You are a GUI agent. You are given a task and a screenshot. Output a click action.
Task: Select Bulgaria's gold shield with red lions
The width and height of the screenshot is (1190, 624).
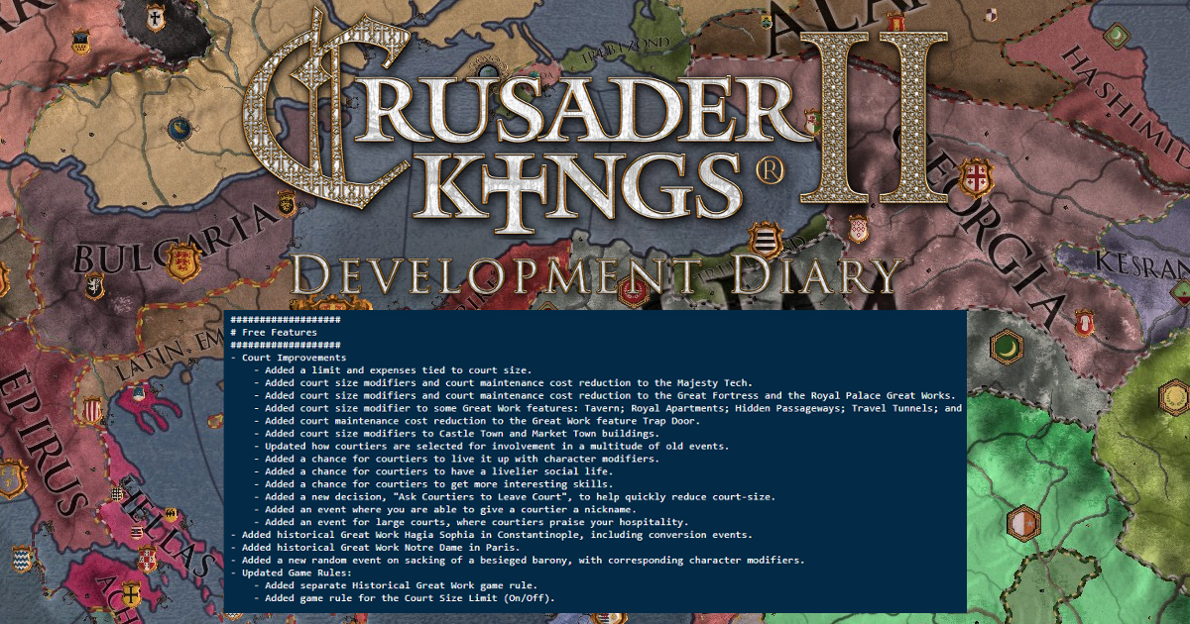181,262
